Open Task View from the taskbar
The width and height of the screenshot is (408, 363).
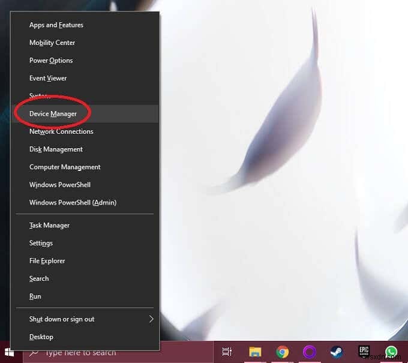tap(227, 352)
